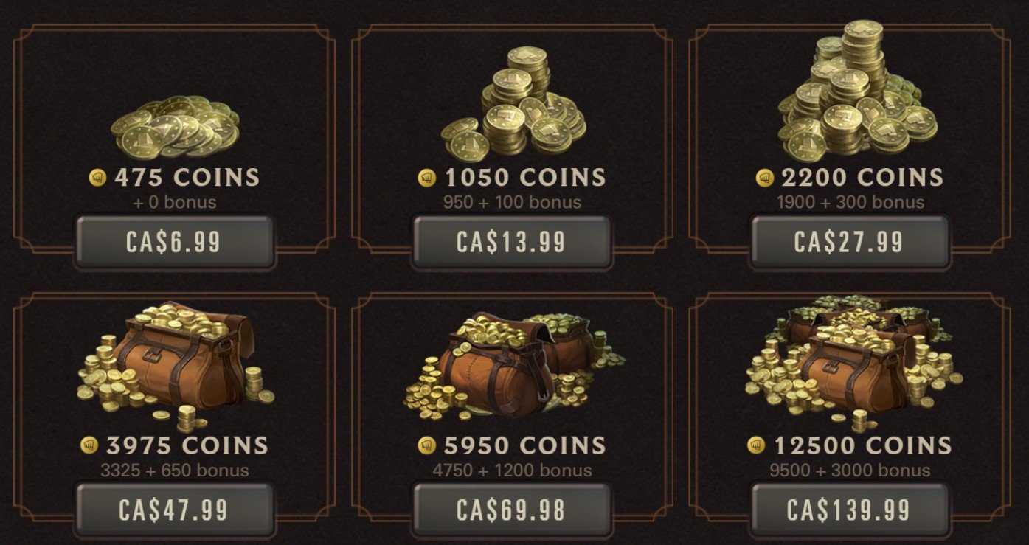The width and height of the screenshot is (1029, 545).
Task: Click the coin icon beside 5950 COINS
Action: [427, 445]
